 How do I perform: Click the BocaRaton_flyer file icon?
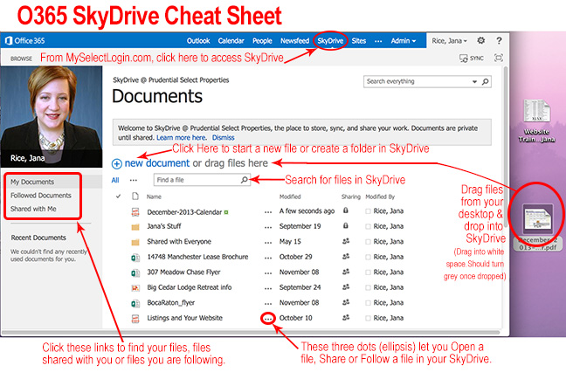(135, 303)
